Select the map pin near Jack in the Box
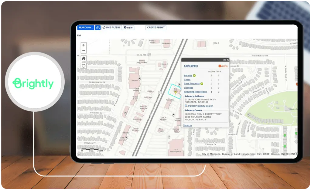311x190 pixels. tap(173, 115)
